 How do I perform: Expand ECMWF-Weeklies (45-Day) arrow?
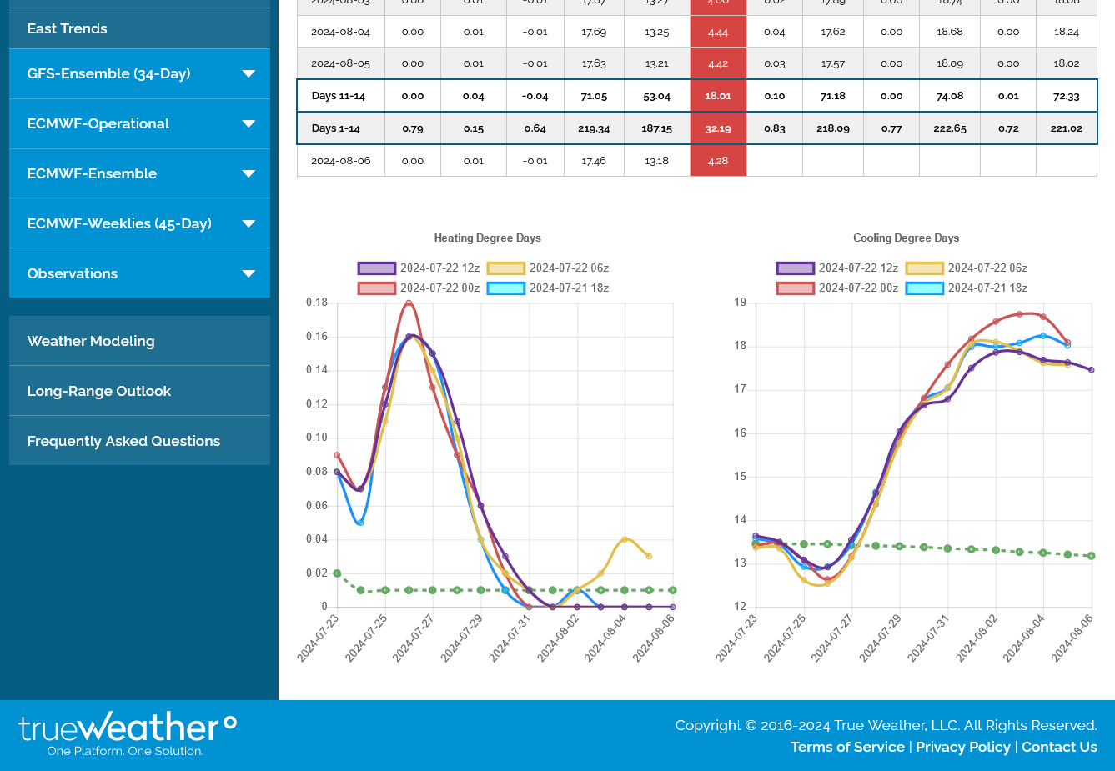coord(248,224)
